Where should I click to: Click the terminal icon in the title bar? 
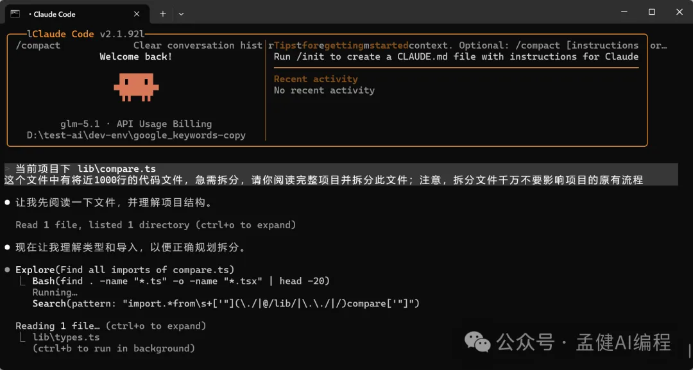tap(15, 13)
